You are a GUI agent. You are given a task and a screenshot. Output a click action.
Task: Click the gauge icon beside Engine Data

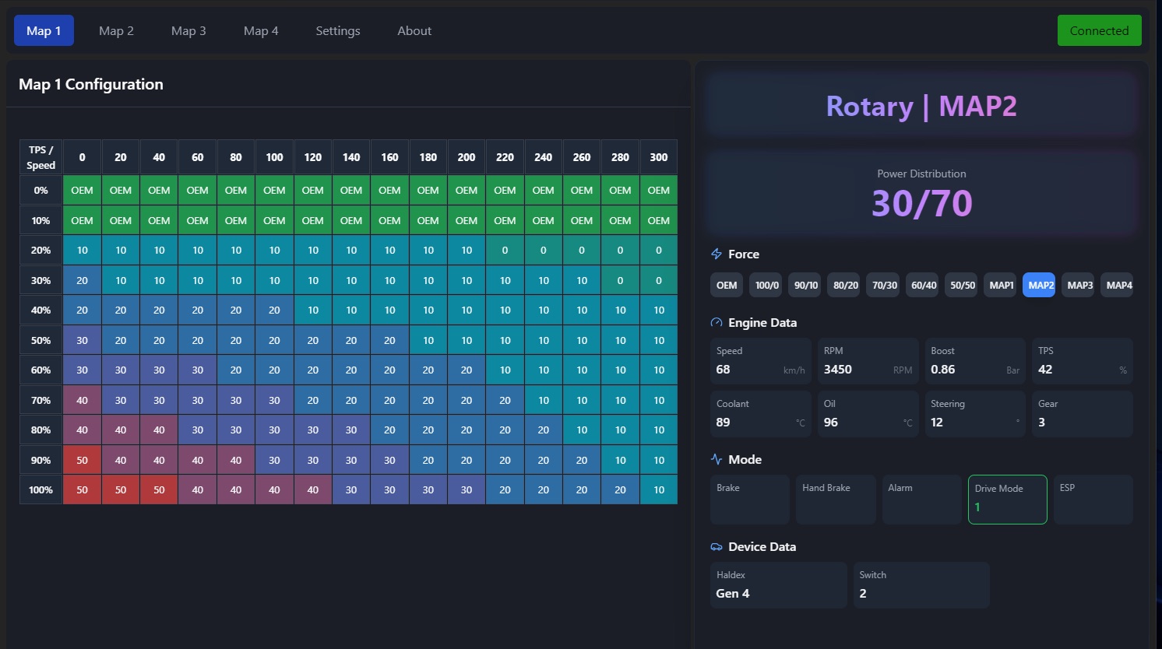(717, 322)
